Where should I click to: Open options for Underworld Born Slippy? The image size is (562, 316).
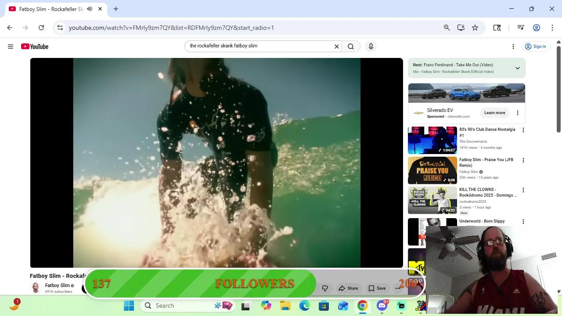pyautogui.click(x=523, y=222)
